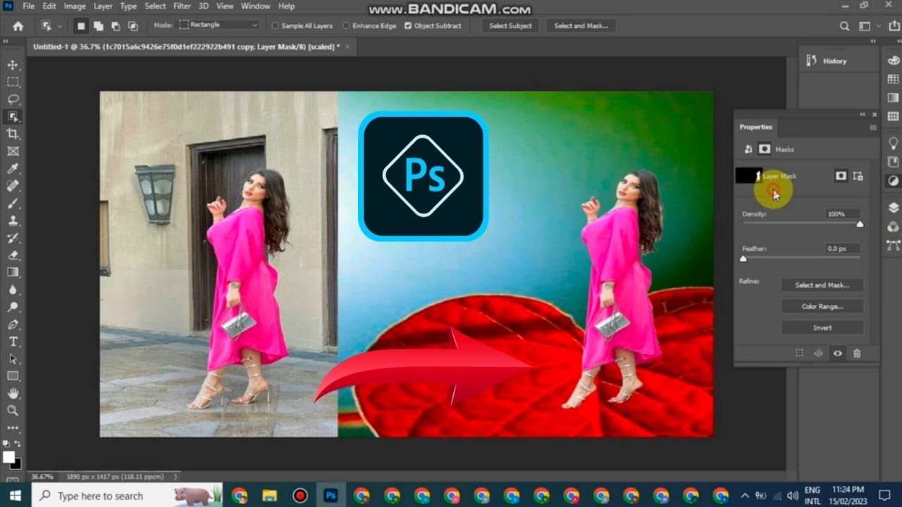Choose the Add to Selection mode button
Image resolution: width=902 pixels, height=507 pixels.
click(98, 26)
